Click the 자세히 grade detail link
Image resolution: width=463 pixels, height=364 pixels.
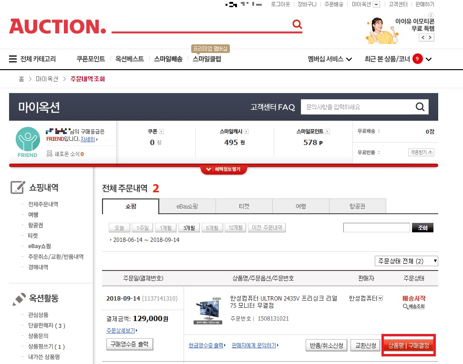89,139
